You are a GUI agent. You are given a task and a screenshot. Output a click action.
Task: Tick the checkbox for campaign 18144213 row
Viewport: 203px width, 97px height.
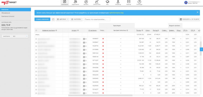[36, 93]
